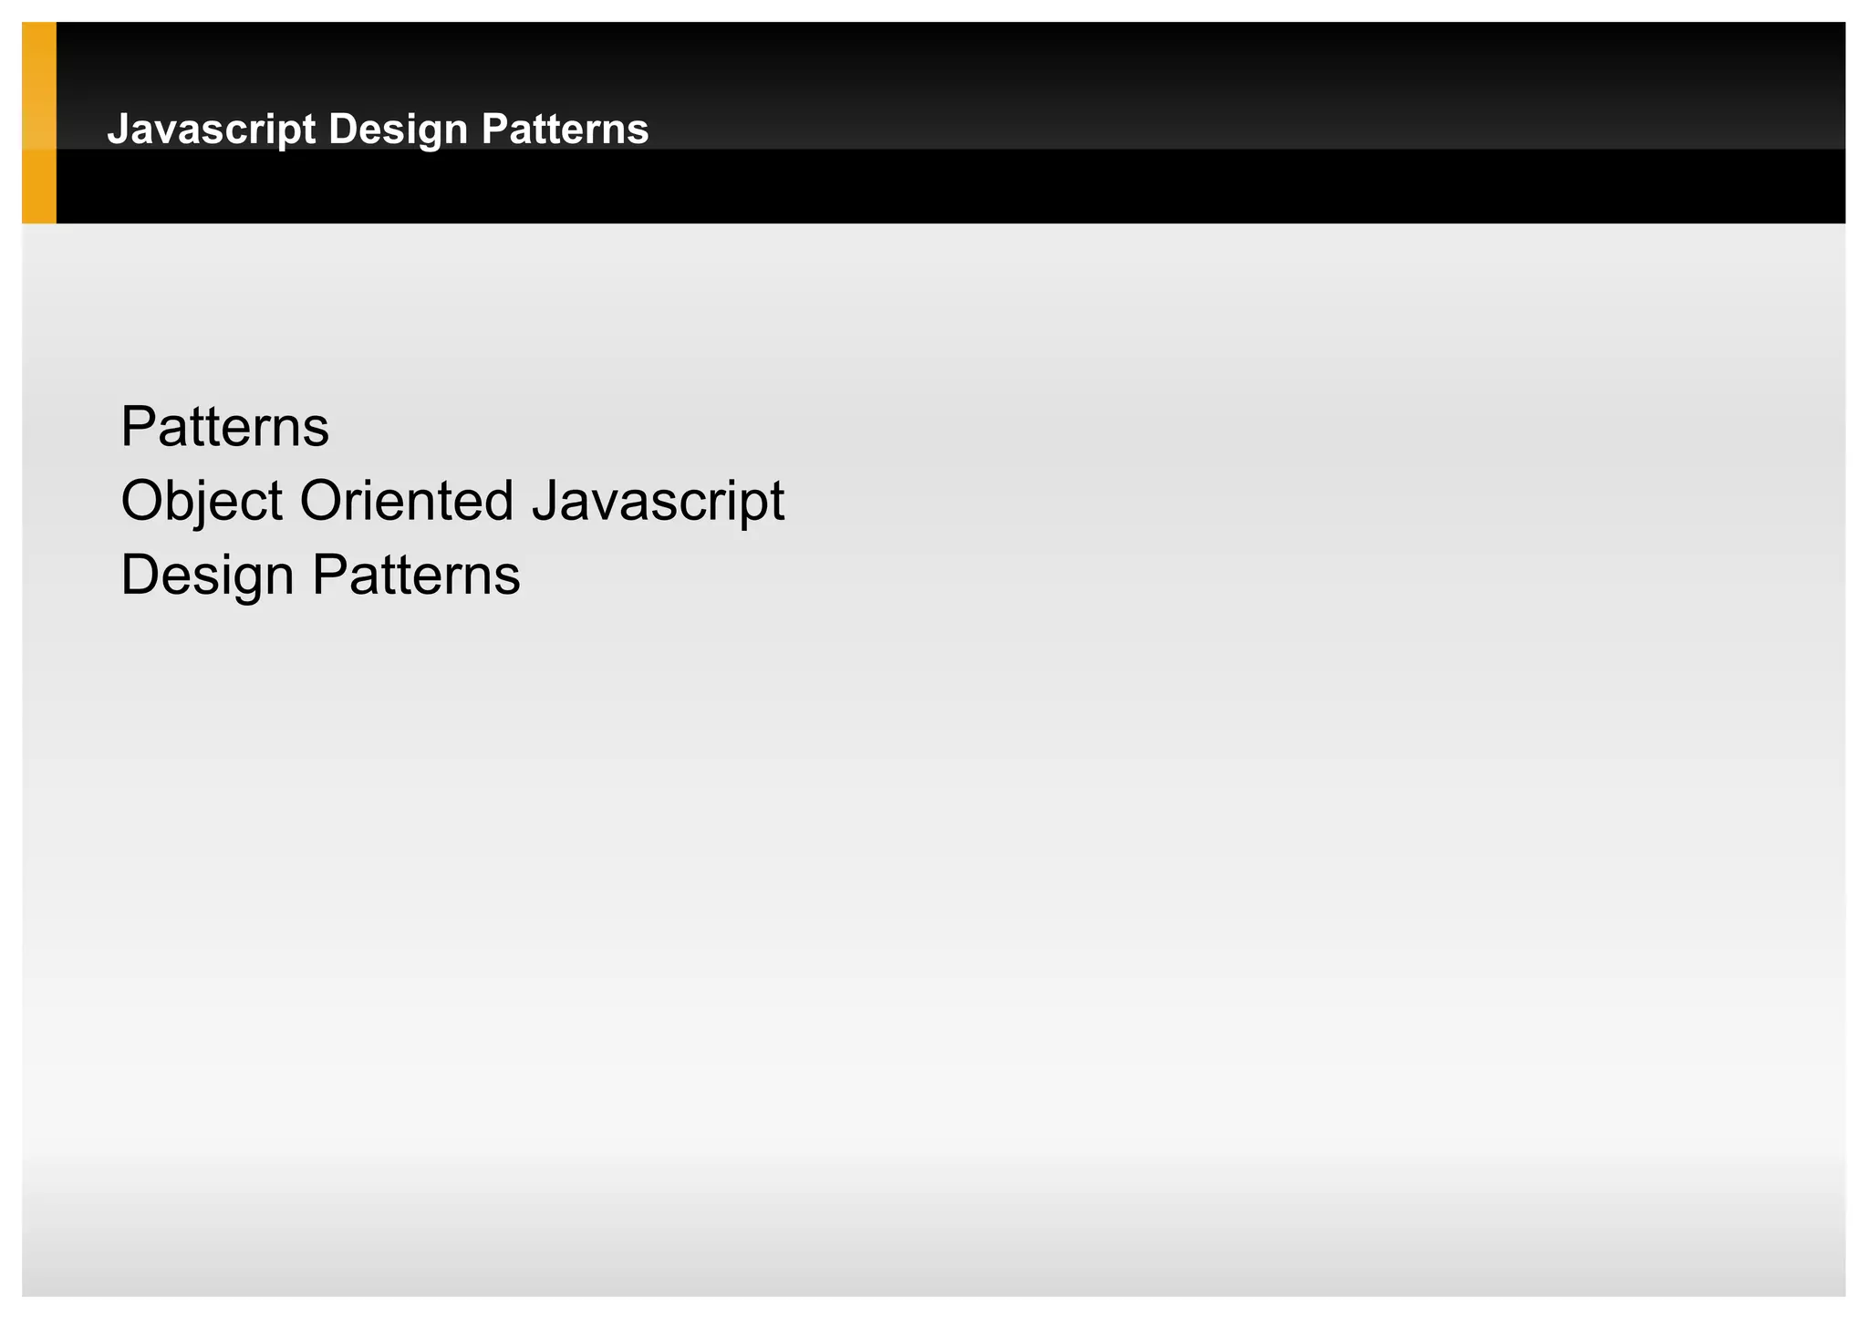Screen dimensions: 1868x1319
Task: Select the "Object Oriented Javascript" text line
Action: (452, 501)
